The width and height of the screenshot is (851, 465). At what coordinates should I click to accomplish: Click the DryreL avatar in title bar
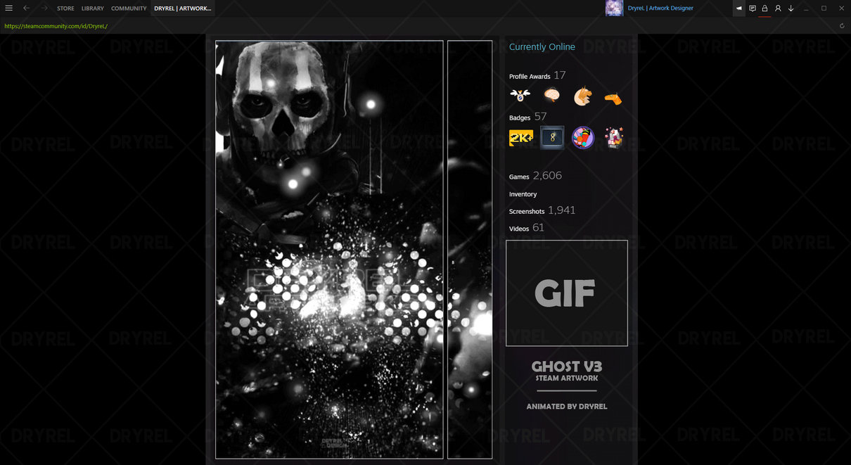click(614, 8)
